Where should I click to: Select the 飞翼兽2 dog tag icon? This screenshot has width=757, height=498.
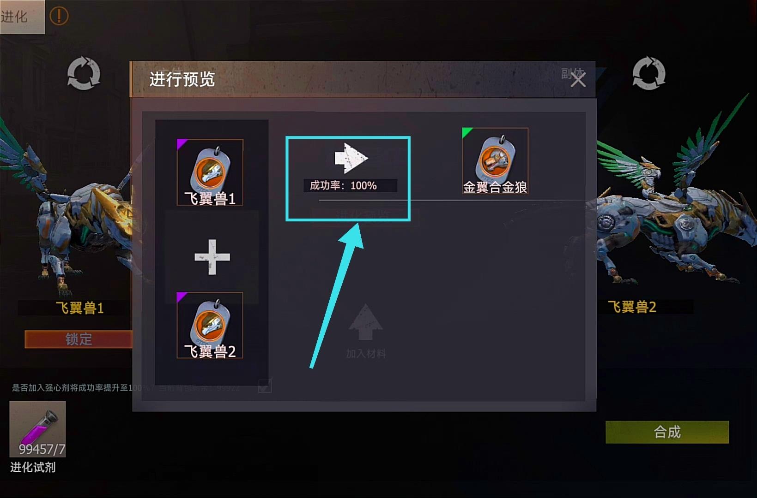[x=210, y=325]
